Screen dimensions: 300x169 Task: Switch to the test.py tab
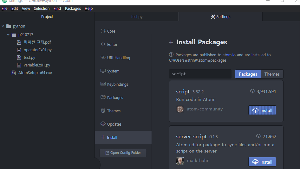137,16
